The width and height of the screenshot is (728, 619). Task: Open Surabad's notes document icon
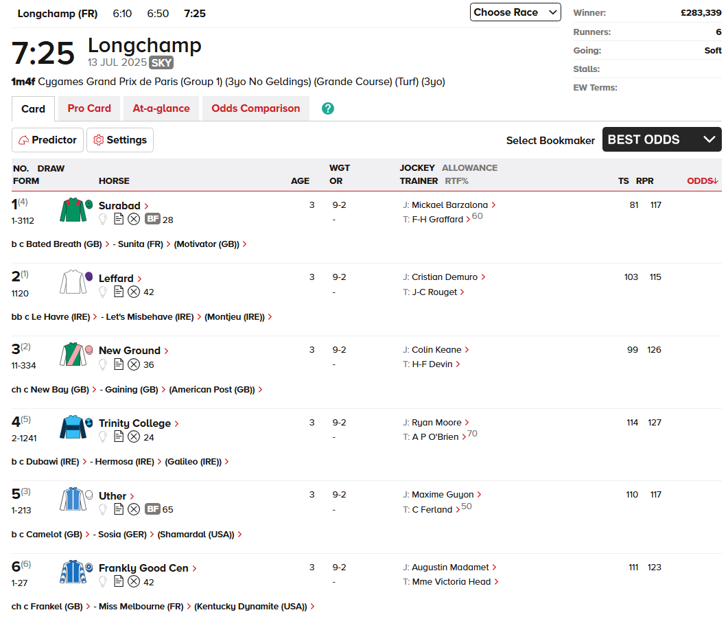(119, 219)
